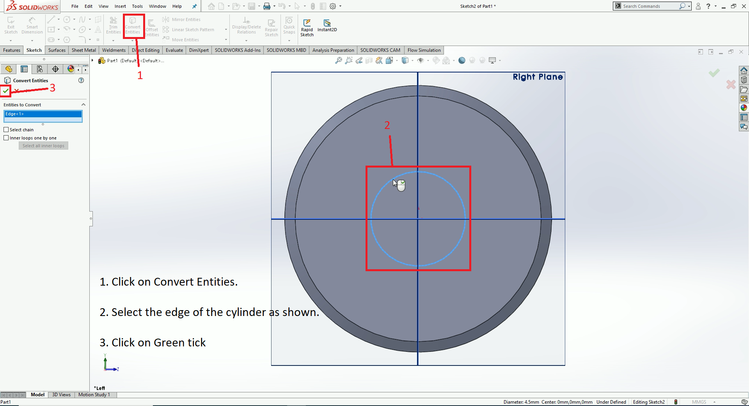Open the ConfigurationManager tab
The height and width of the screenshot is (406, 749).
pos(40,69)
